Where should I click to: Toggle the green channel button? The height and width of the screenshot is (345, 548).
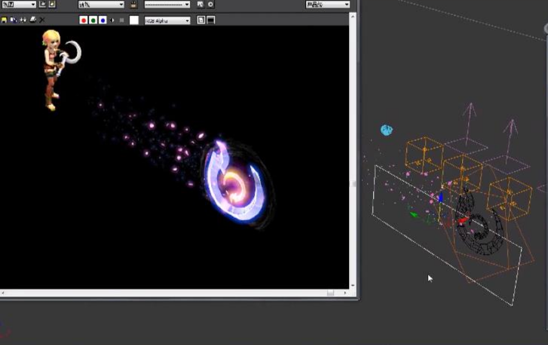click(93, 20)
